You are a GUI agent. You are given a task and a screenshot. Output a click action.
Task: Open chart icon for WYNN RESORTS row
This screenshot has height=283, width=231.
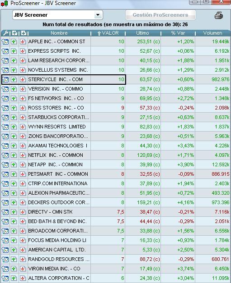click(x=5, y=127)
